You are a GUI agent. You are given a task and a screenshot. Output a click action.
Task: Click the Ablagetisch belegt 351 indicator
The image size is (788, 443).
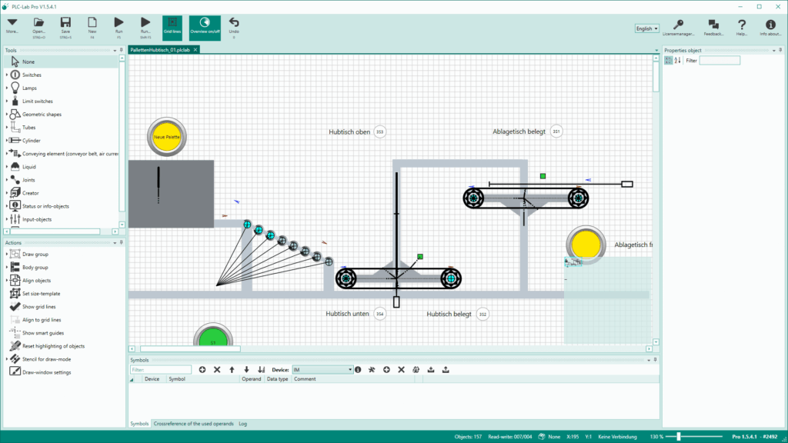pyautogui.click(x=556, y=132)
